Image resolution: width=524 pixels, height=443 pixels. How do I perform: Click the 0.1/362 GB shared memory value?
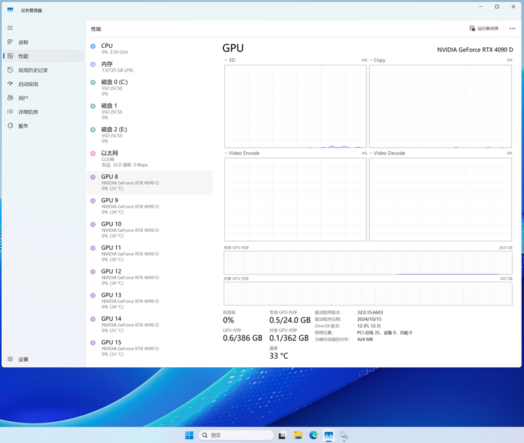pyautogui.click(x=289, y=338)
